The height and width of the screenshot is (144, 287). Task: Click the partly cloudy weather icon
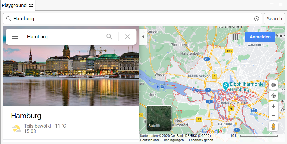pos(16,129)
